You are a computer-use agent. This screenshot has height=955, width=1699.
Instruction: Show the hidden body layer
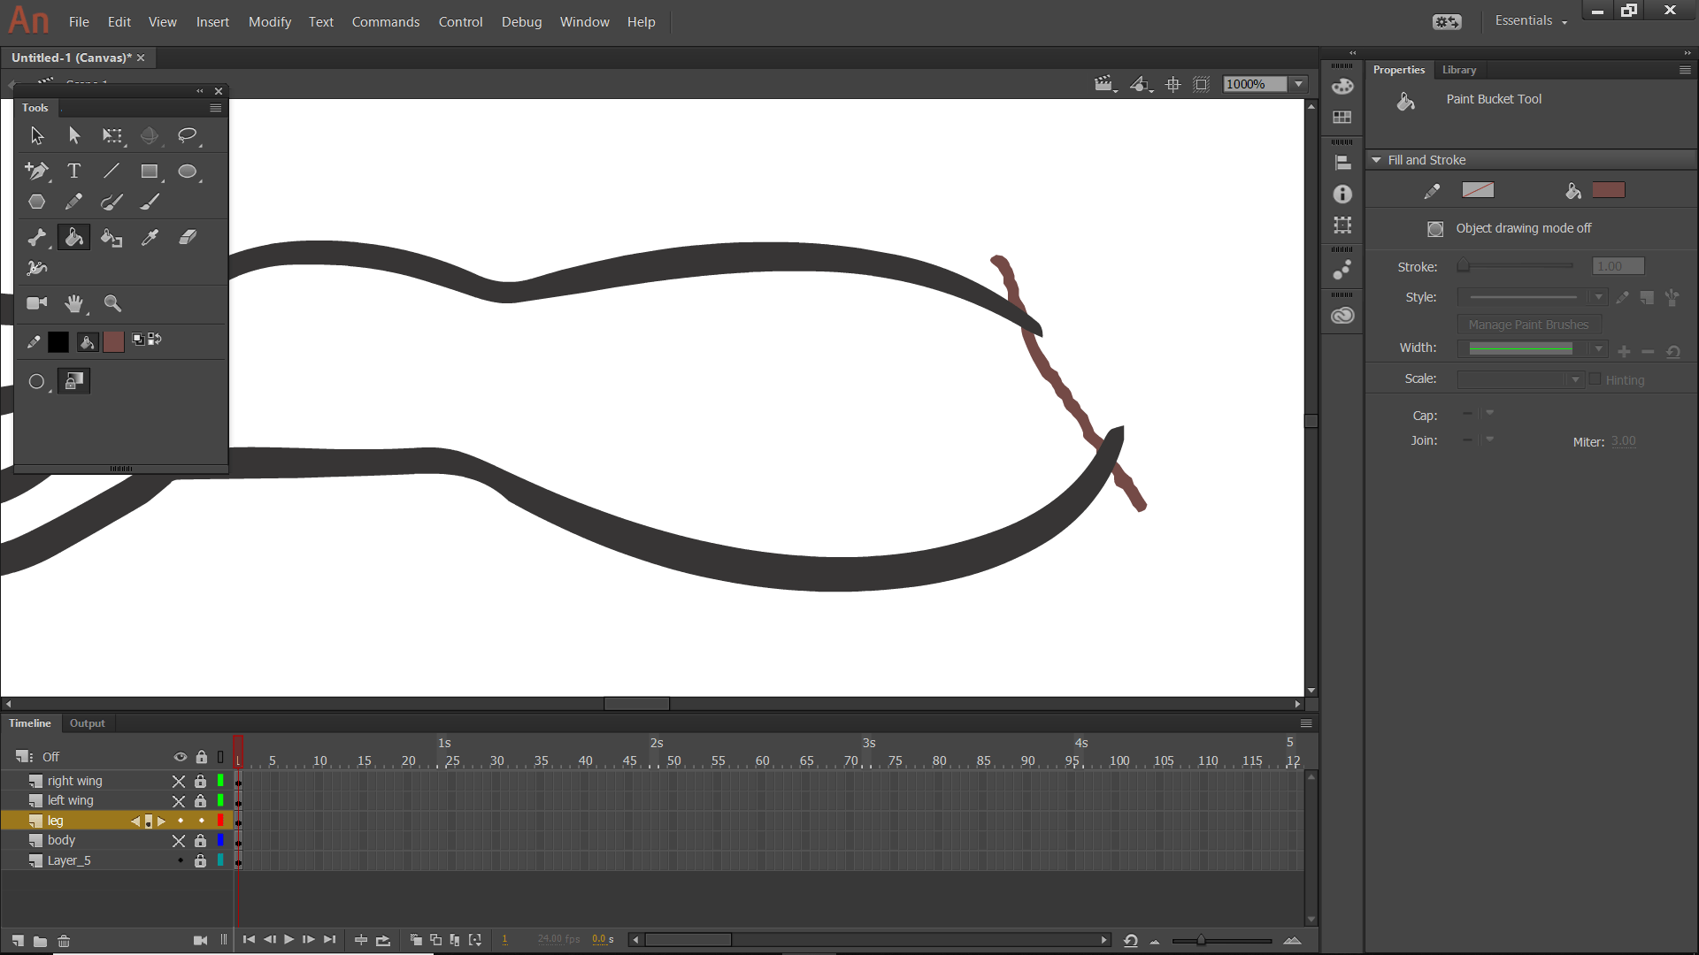179,840
